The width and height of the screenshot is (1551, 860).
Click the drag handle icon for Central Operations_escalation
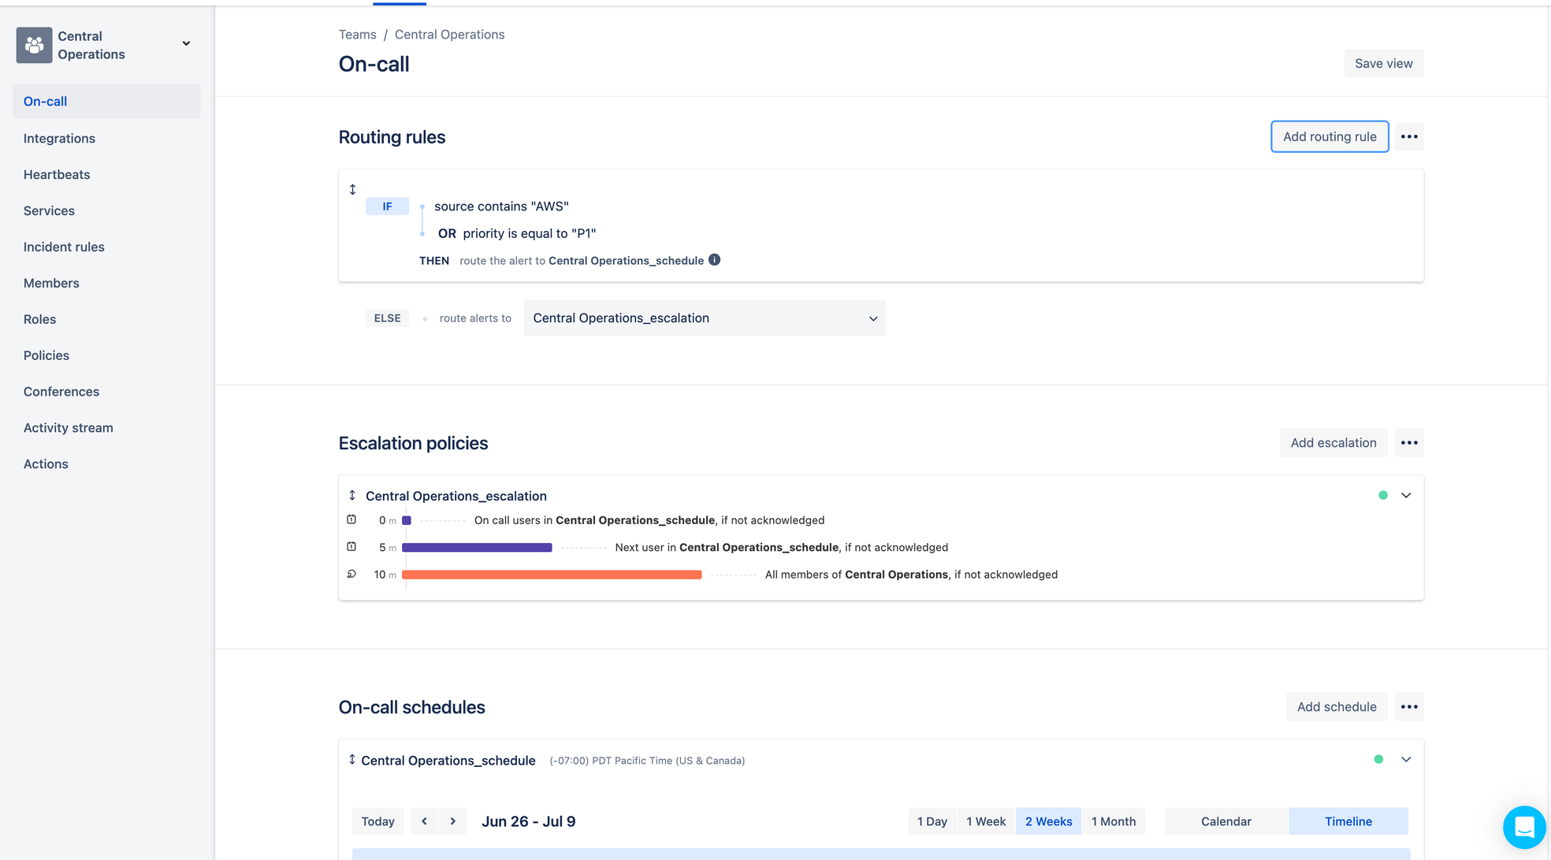click(x=352, y=494)
